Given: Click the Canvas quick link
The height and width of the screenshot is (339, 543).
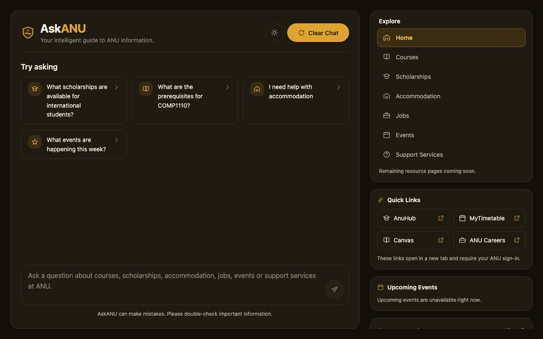Looking at the screenshot, I should (413, 240).
